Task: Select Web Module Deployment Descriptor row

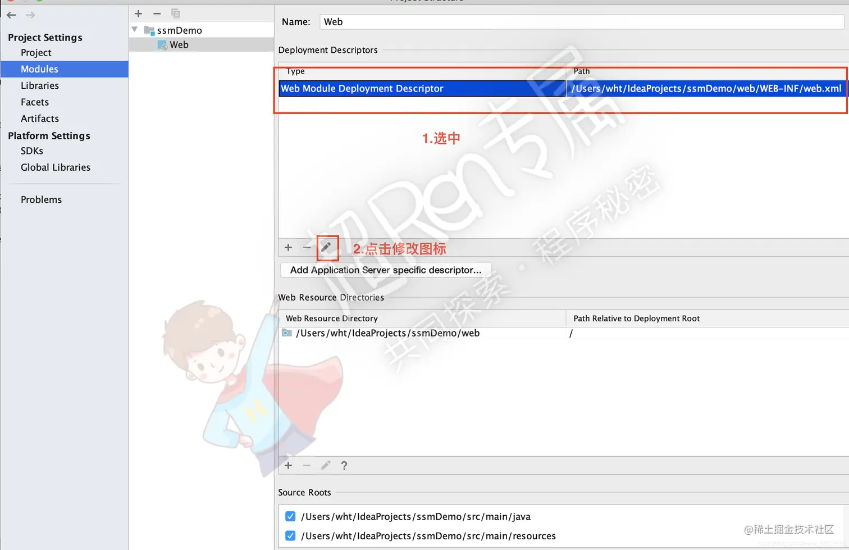Action: (422, 89)
